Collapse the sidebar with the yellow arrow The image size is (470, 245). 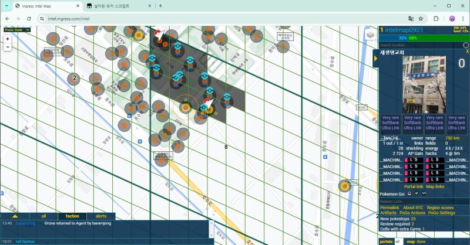375,59
